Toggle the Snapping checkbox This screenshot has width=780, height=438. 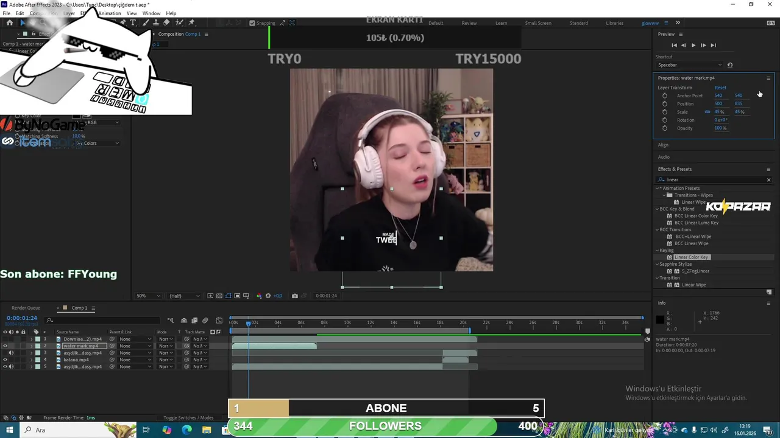click(x=252, y=23)
